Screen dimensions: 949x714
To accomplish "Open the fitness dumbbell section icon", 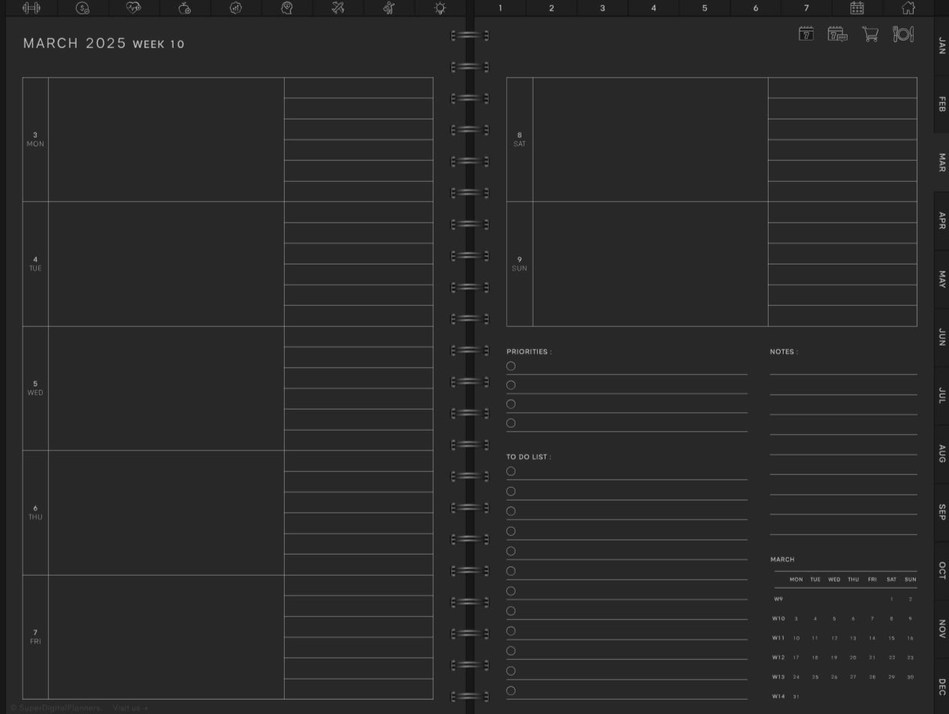I will 32,8.
